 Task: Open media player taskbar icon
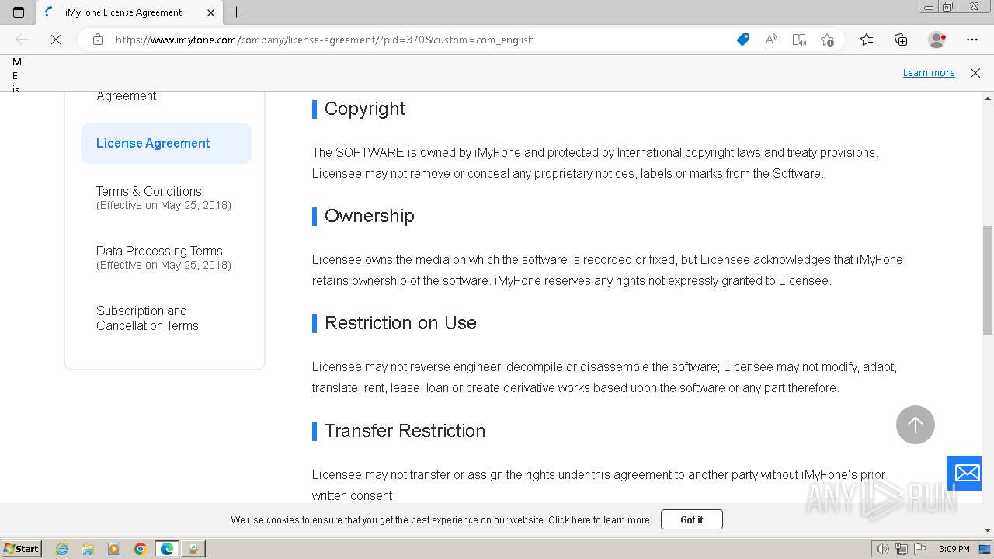pyautogui.click(x=114, y=549)
